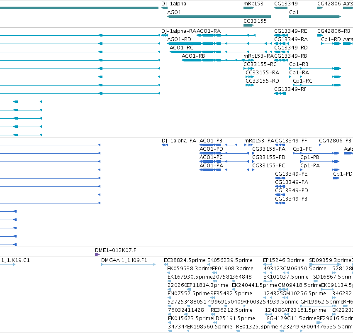The image size is (353, 333).
Task: Select the CG33155-PC protein label
Action: coord(268,166)
